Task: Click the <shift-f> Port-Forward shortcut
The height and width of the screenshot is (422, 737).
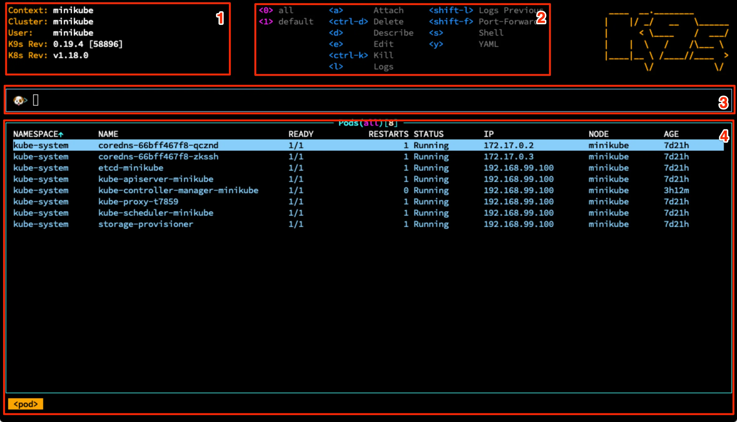Action: (483, 22)
